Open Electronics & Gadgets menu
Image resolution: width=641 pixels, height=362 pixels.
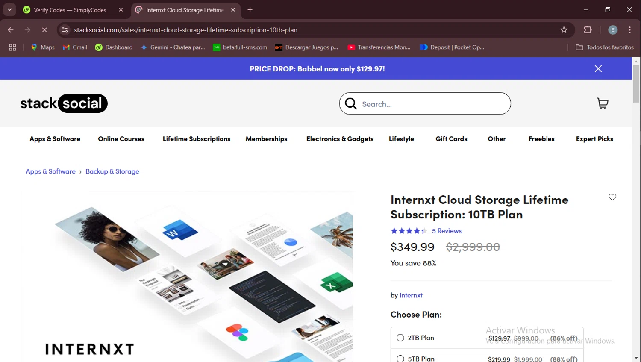340,139
